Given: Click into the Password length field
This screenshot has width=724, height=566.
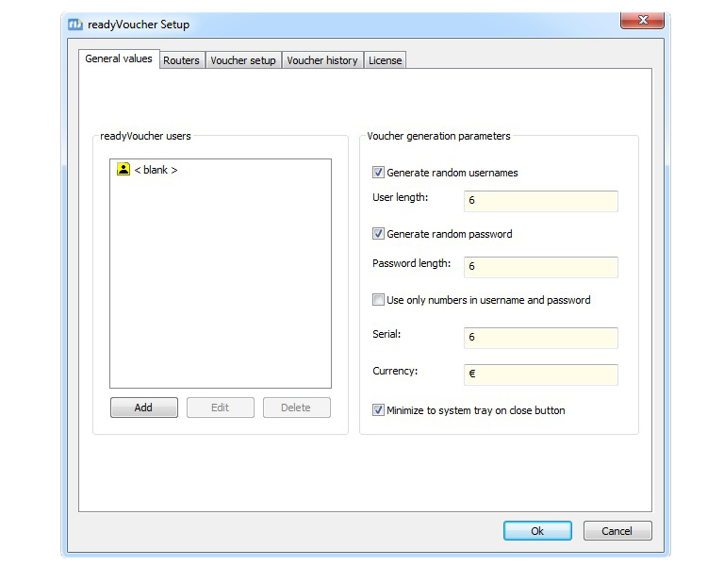Looking at the screenshot, I should [x=540, y=267].
